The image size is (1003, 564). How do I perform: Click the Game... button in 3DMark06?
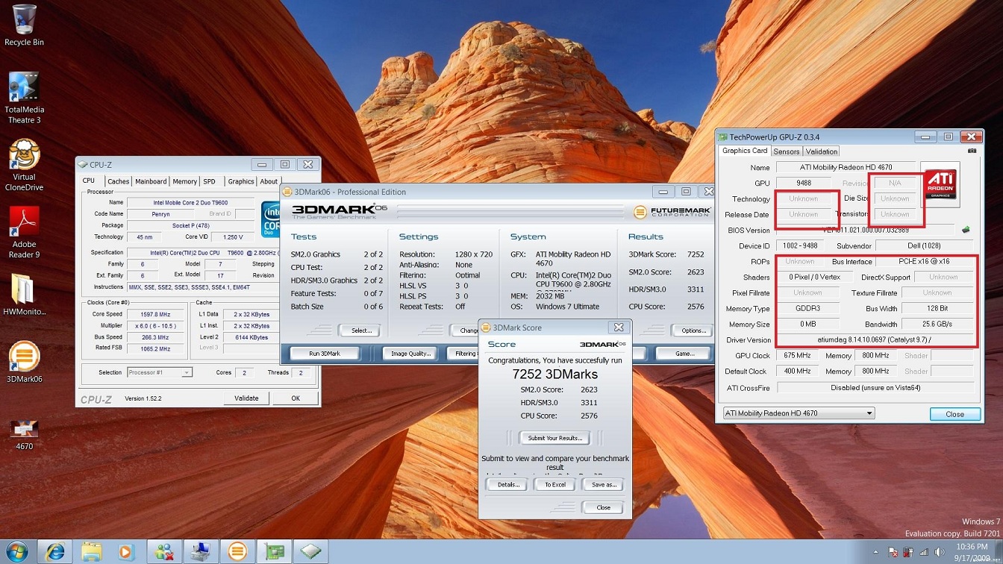684,354
